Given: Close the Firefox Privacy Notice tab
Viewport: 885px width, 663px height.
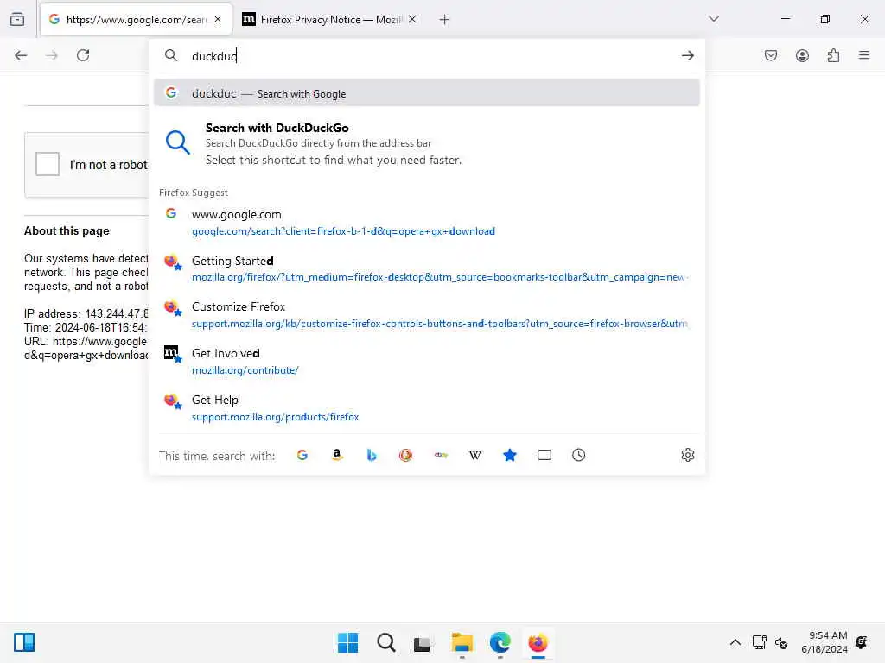Looking at the screenshot, I should (x=412, y=19).
